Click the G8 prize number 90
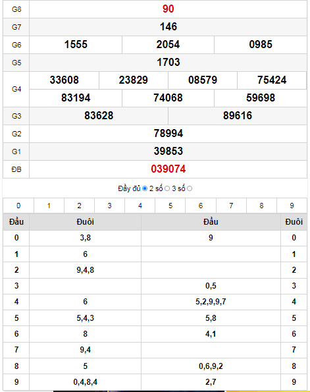The height and width of the screenshot is (392, 310). [168, 9]
